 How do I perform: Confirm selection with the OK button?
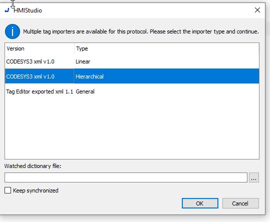(200, 203)
